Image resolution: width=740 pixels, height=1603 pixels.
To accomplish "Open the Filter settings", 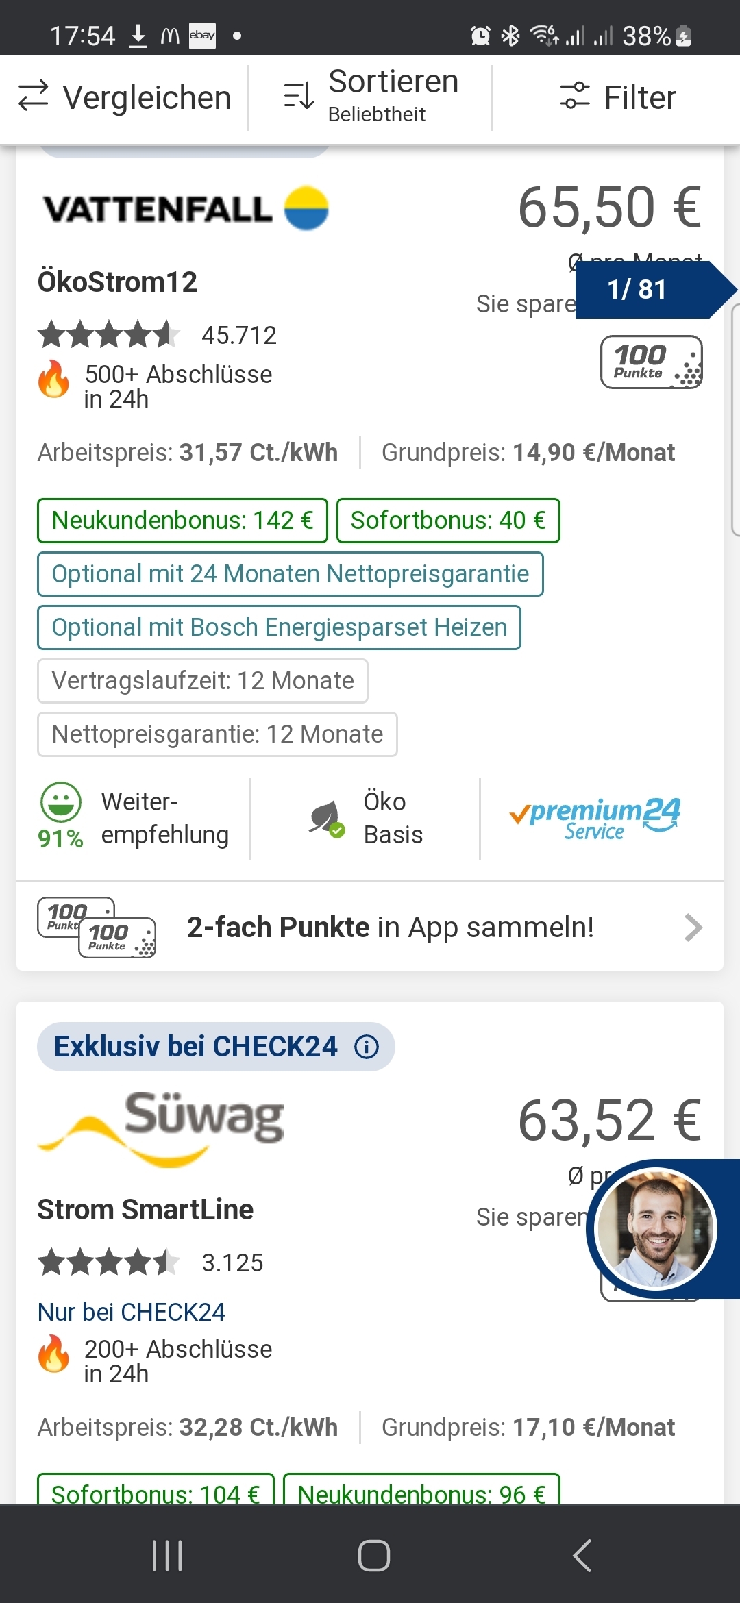I will tap(617, 97).
